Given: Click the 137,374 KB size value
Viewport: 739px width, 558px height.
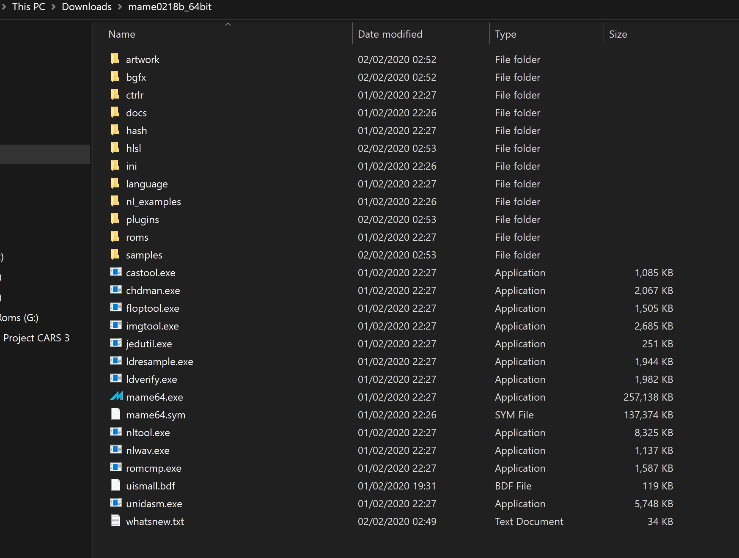Looking at the screenshot, I should [x=648, y=415].
